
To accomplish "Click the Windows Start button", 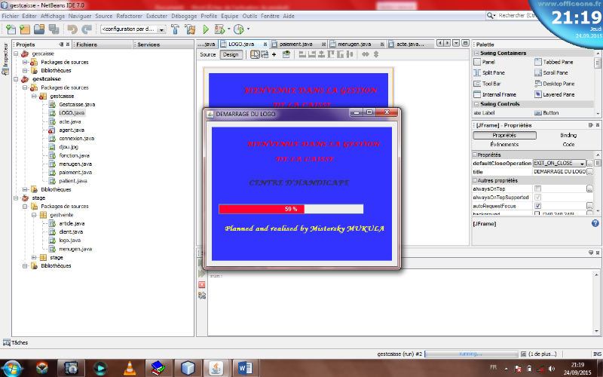I will pos(12,368).
